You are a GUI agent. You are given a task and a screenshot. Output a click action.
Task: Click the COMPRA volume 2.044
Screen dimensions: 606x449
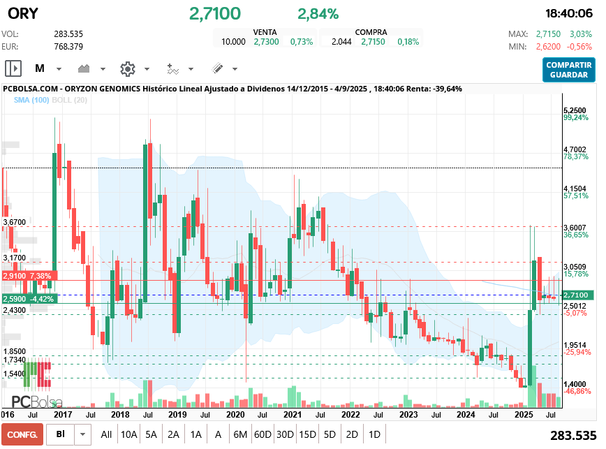[x=341, y=42]
